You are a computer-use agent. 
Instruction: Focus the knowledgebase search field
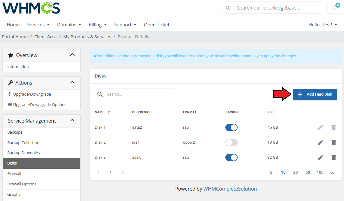[x=271, y=8]
